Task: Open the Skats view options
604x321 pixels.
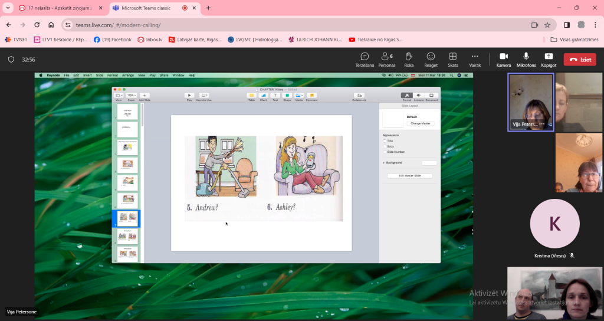Action: point(453,60)
